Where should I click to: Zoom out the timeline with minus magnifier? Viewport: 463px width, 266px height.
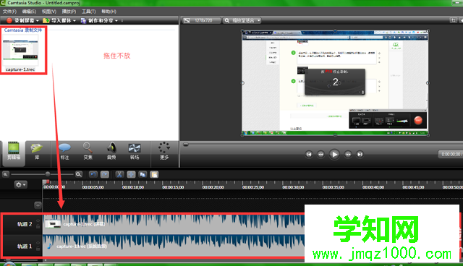(x=5, y=174)
